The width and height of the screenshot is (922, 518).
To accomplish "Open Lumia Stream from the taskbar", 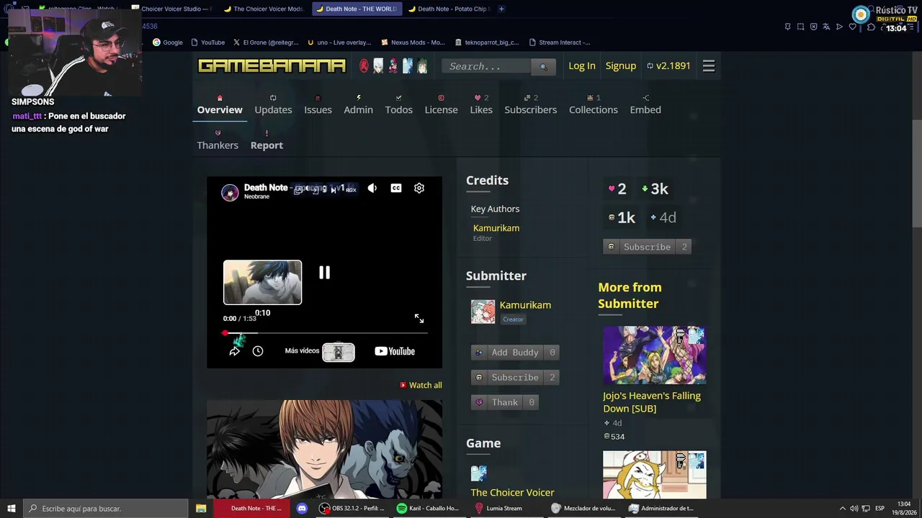I will 499,509.
